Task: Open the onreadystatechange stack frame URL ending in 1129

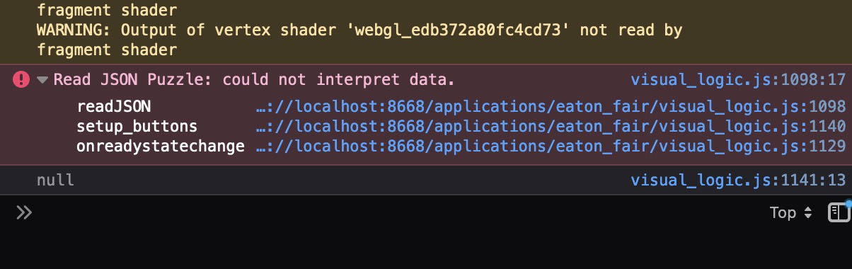Action: (551, 147)
